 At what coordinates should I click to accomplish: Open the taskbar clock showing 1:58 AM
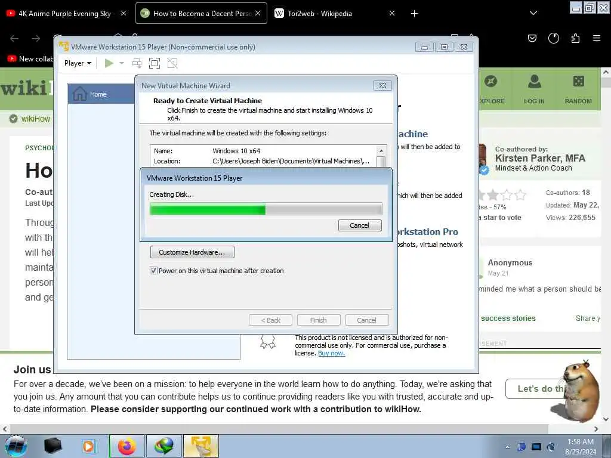581,447
